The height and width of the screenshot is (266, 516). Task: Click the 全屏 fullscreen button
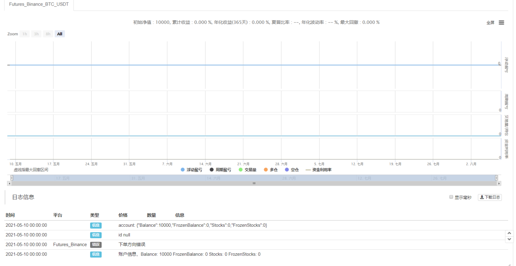click(x=490, y=23)
